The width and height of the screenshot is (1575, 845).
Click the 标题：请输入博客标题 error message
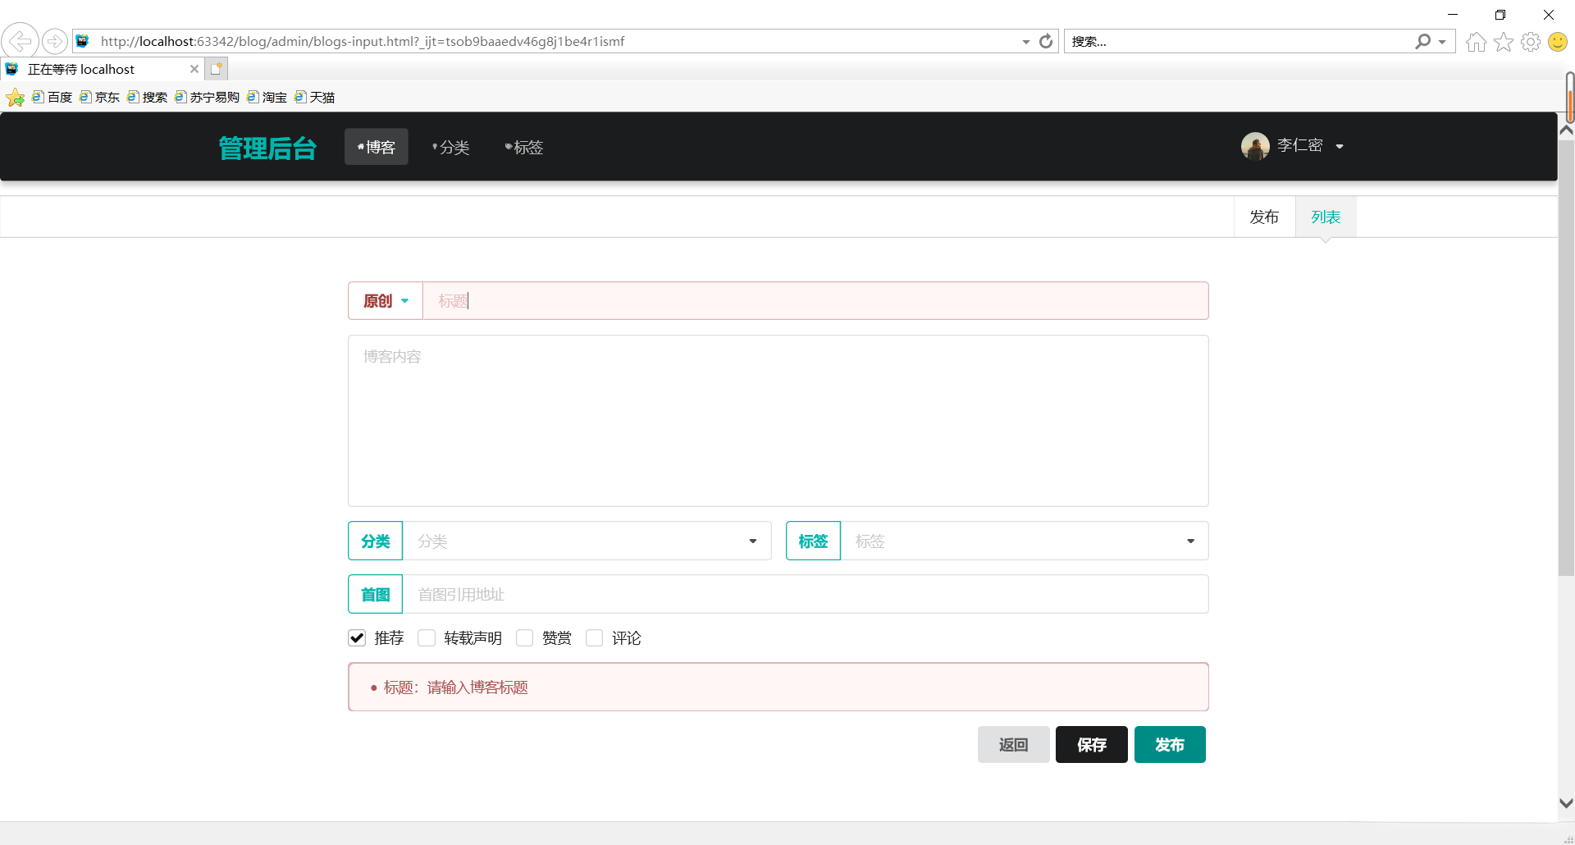[x=455, y=687]
